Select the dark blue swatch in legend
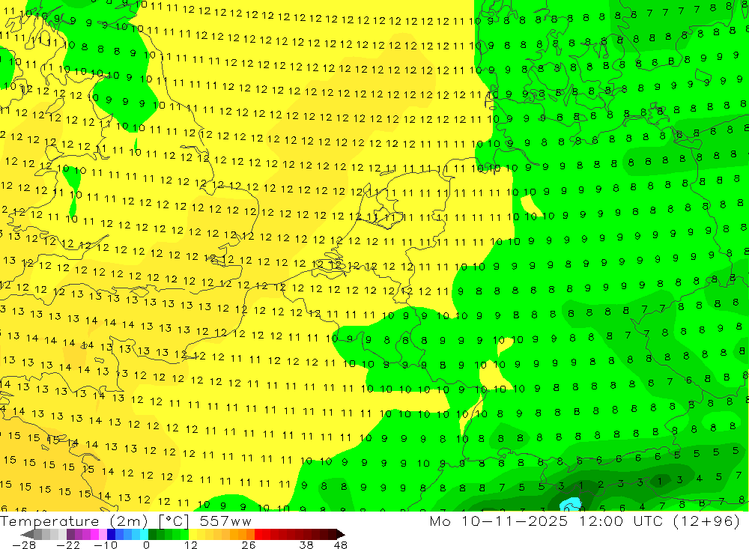The width and height of the screenshot is (749, 549). point(111,534)
